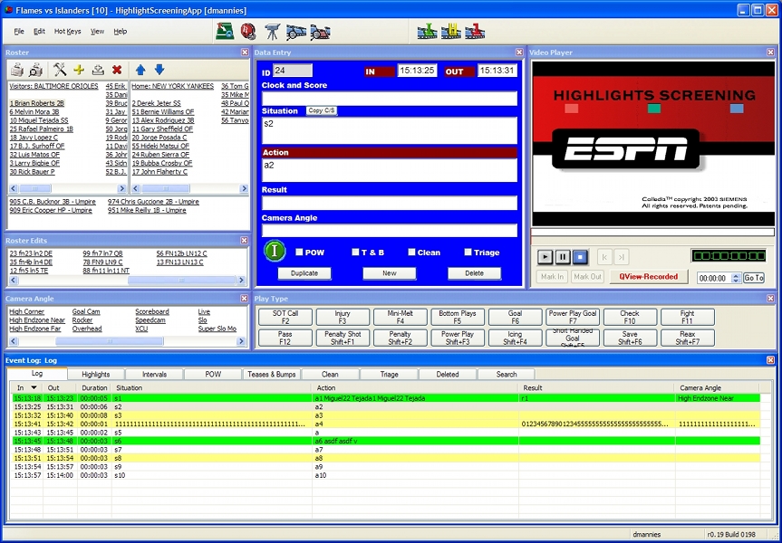Image resolution: width=782 pixels, height=543 pixels.
Task: Enable the POW checkbox
Action: [300, 252]
